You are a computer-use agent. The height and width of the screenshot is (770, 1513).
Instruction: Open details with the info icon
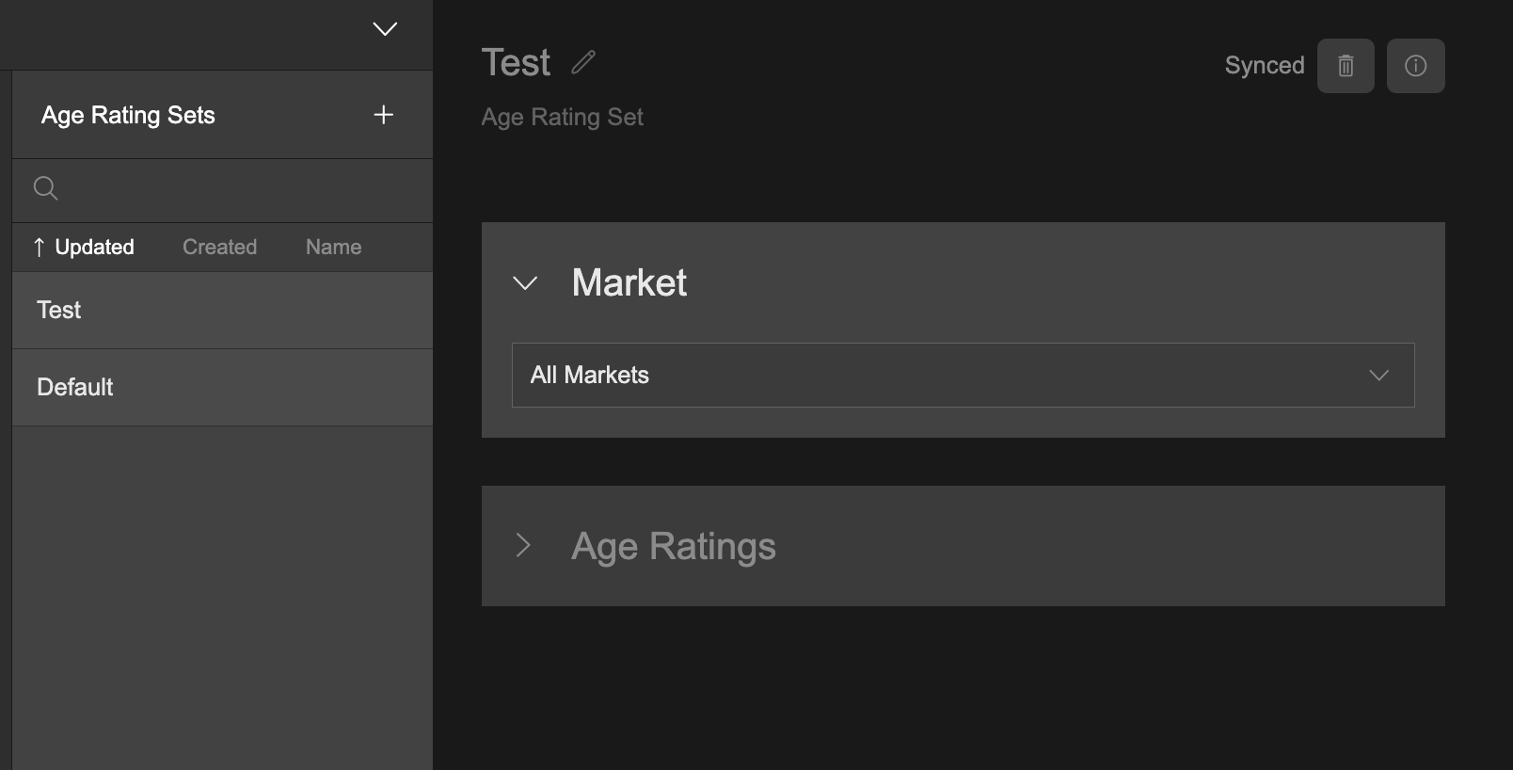[1415, 66]
